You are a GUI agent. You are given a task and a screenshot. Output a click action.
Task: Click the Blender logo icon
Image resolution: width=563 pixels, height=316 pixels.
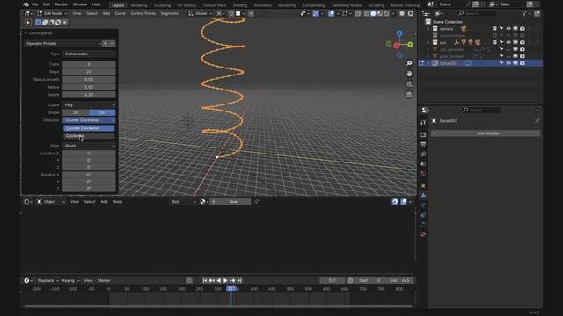point(26,4)
